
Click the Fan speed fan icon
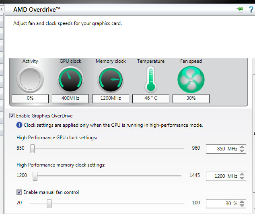191,80
